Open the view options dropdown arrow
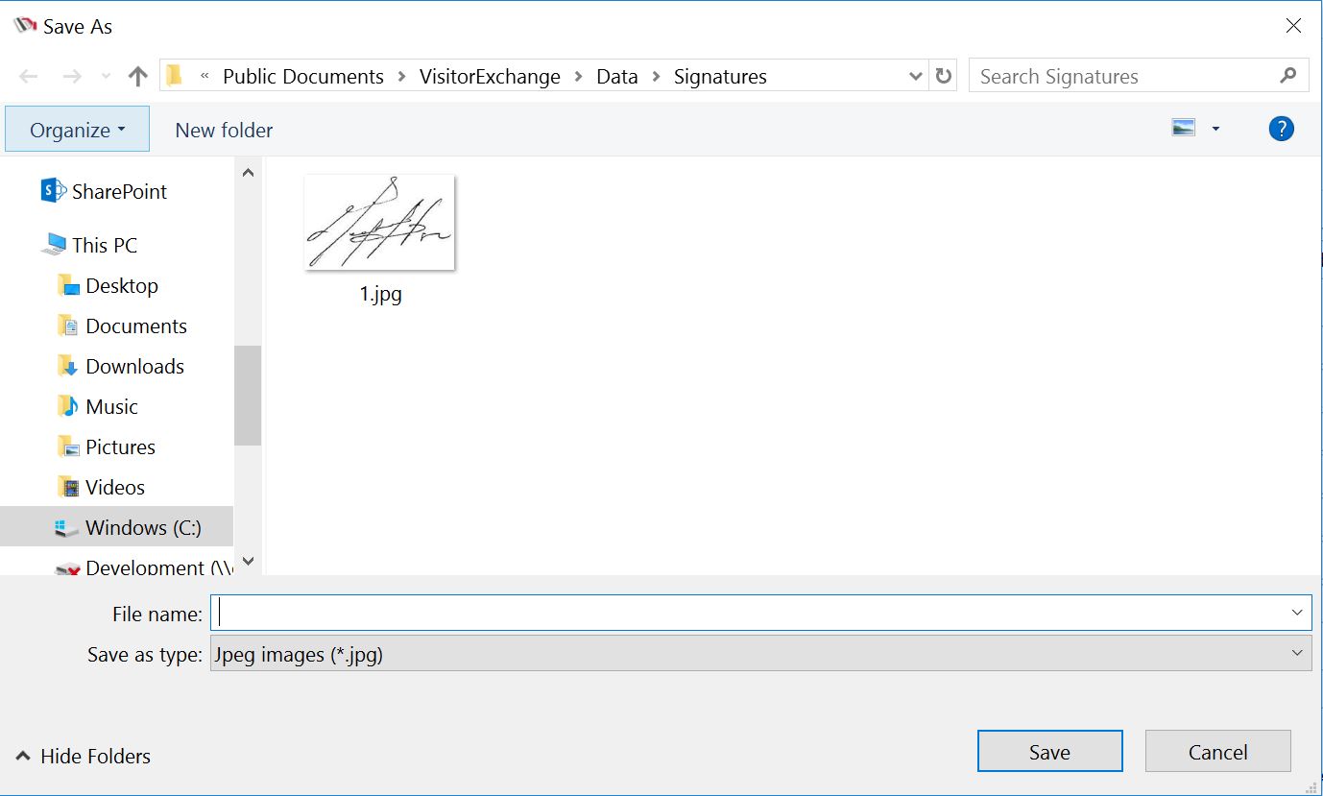1323x796 pixels. pyautogui.click(x=1215, y=129)
